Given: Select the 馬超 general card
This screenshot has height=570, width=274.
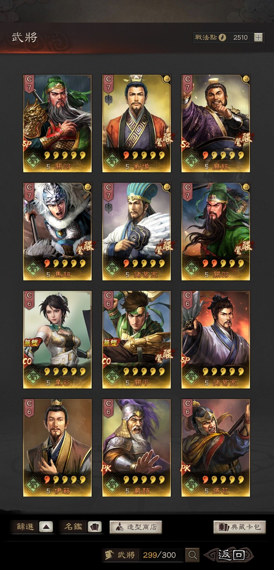Looking at the screenshot, I should click(x=57, y=232).
